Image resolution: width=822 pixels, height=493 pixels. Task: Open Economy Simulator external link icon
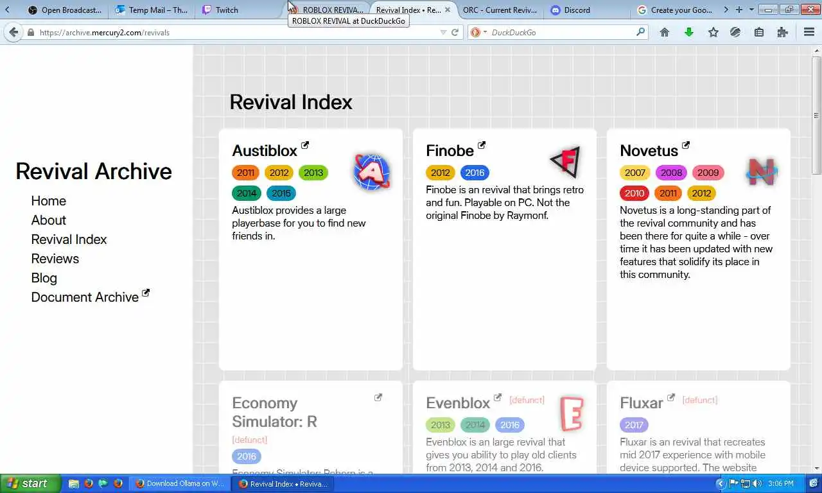coord(378,397)
